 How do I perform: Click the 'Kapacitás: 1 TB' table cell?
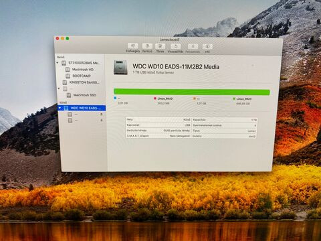point(225,120)
